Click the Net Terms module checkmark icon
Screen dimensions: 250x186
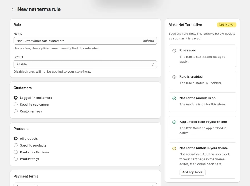(x=174, y=98)
